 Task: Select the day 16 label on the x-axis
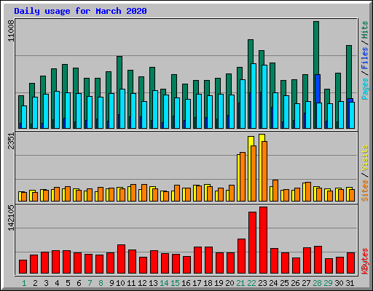click(x=186, y=283)
